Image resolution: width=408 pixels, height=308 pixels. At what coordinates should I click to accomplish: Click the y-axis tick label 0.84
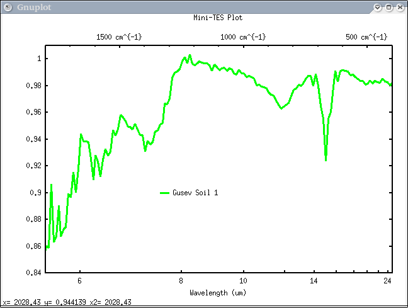33,273
